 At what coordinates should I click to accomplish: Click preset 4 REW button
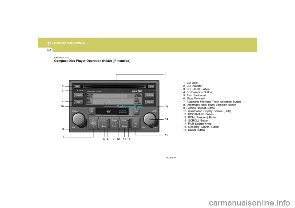tap(104, 126)
